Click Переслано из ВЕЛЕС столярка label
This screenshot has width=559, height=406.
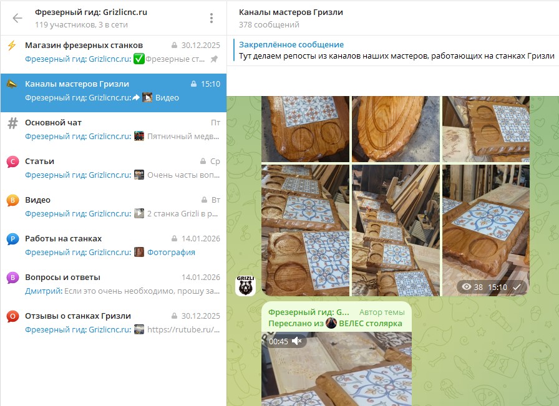(335, 323)
